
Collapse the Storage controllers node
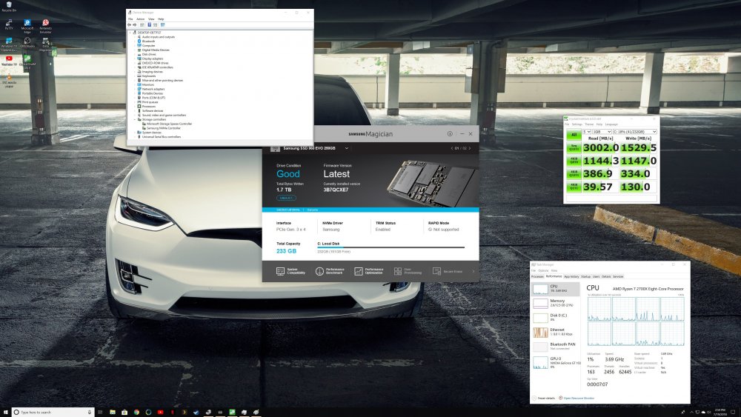[136, 119]
